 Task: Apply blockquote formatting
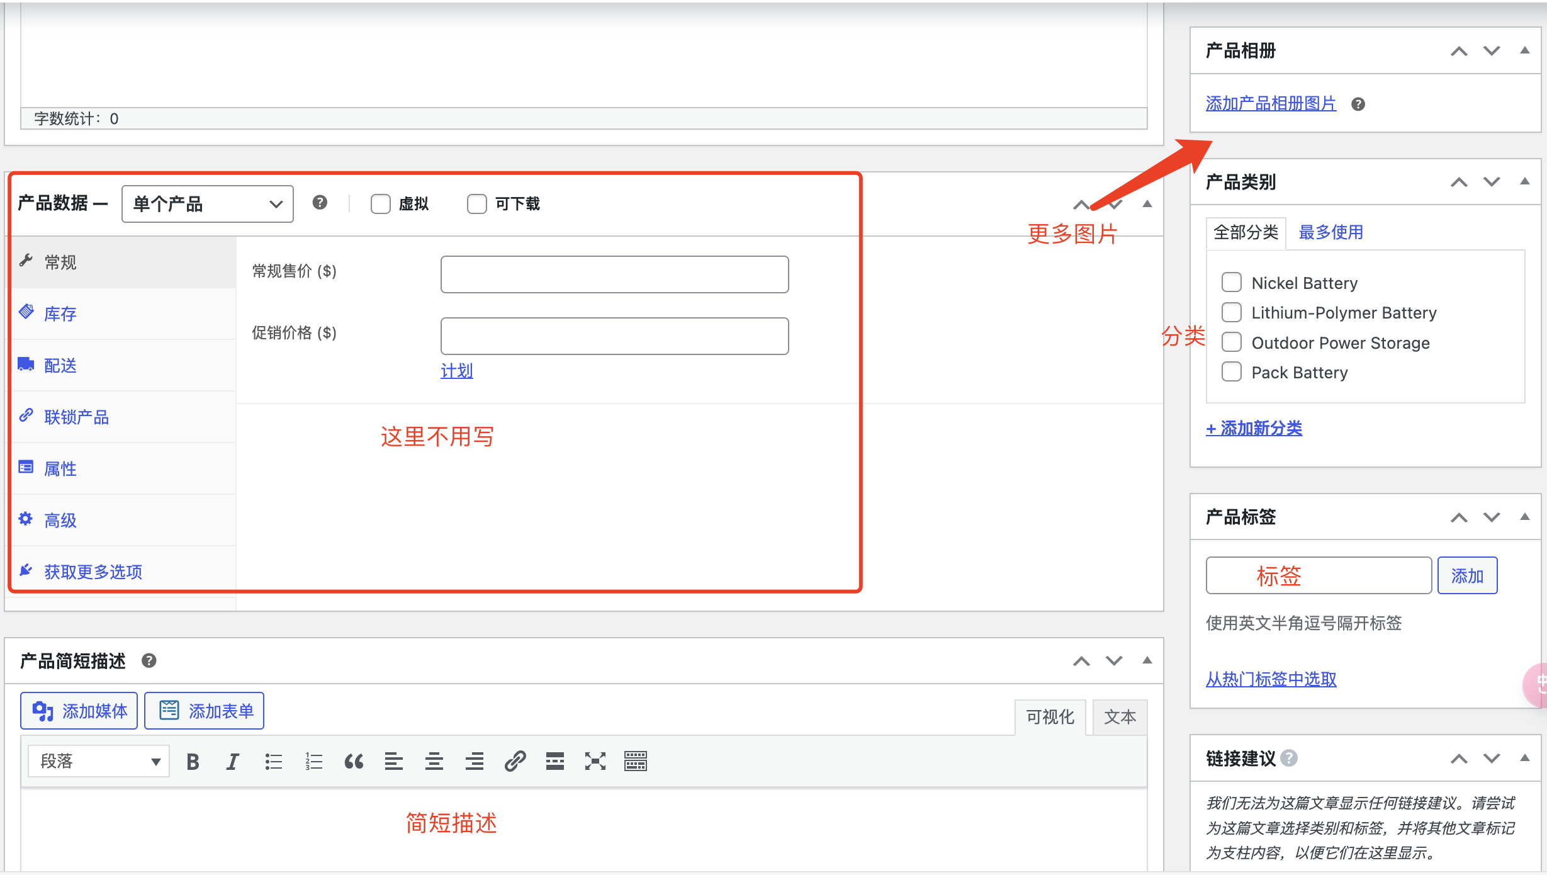coord(354,762)
